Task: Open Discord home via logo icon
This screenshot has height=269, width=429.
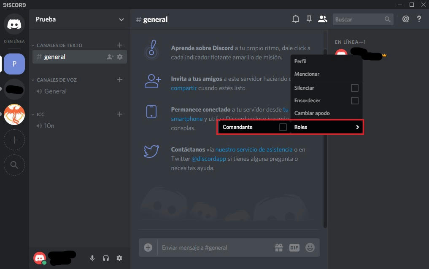Action: pyautogui.click(x=14, y=24)
